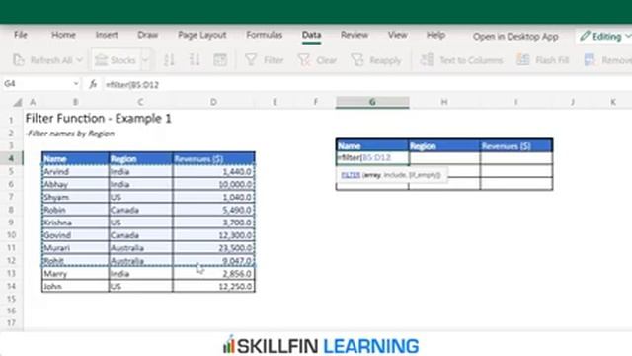Image resolution: width=632 pixels, height=356 pixels.
Task: Expand the data types gallery arrow
Action: pyautogui.click(x=145, y=60)
